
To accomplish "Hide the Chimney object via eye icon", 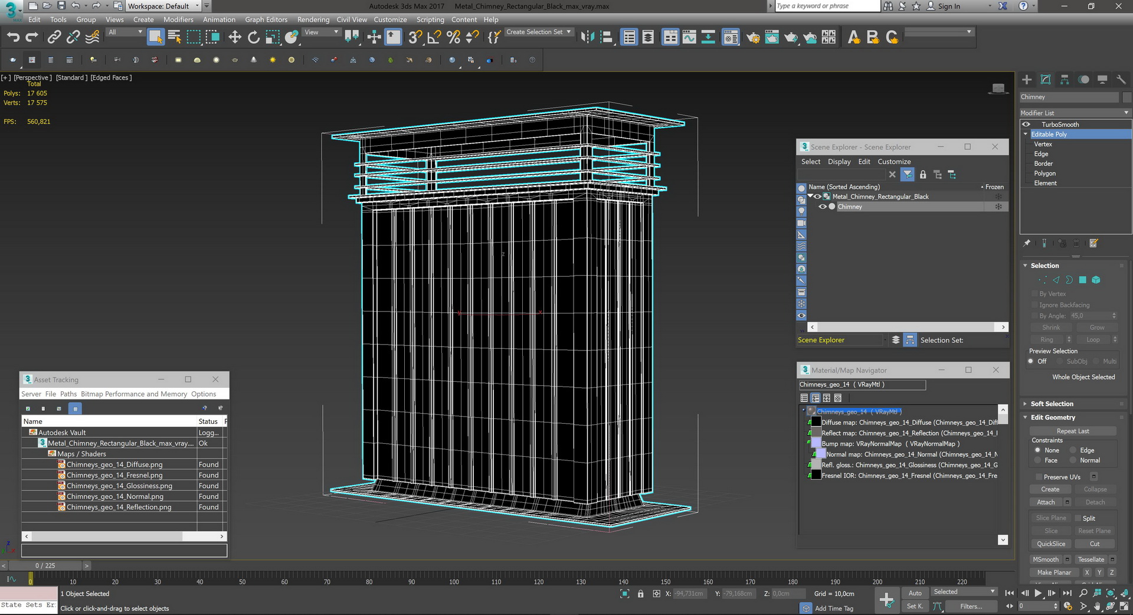I will pos(822,207).
